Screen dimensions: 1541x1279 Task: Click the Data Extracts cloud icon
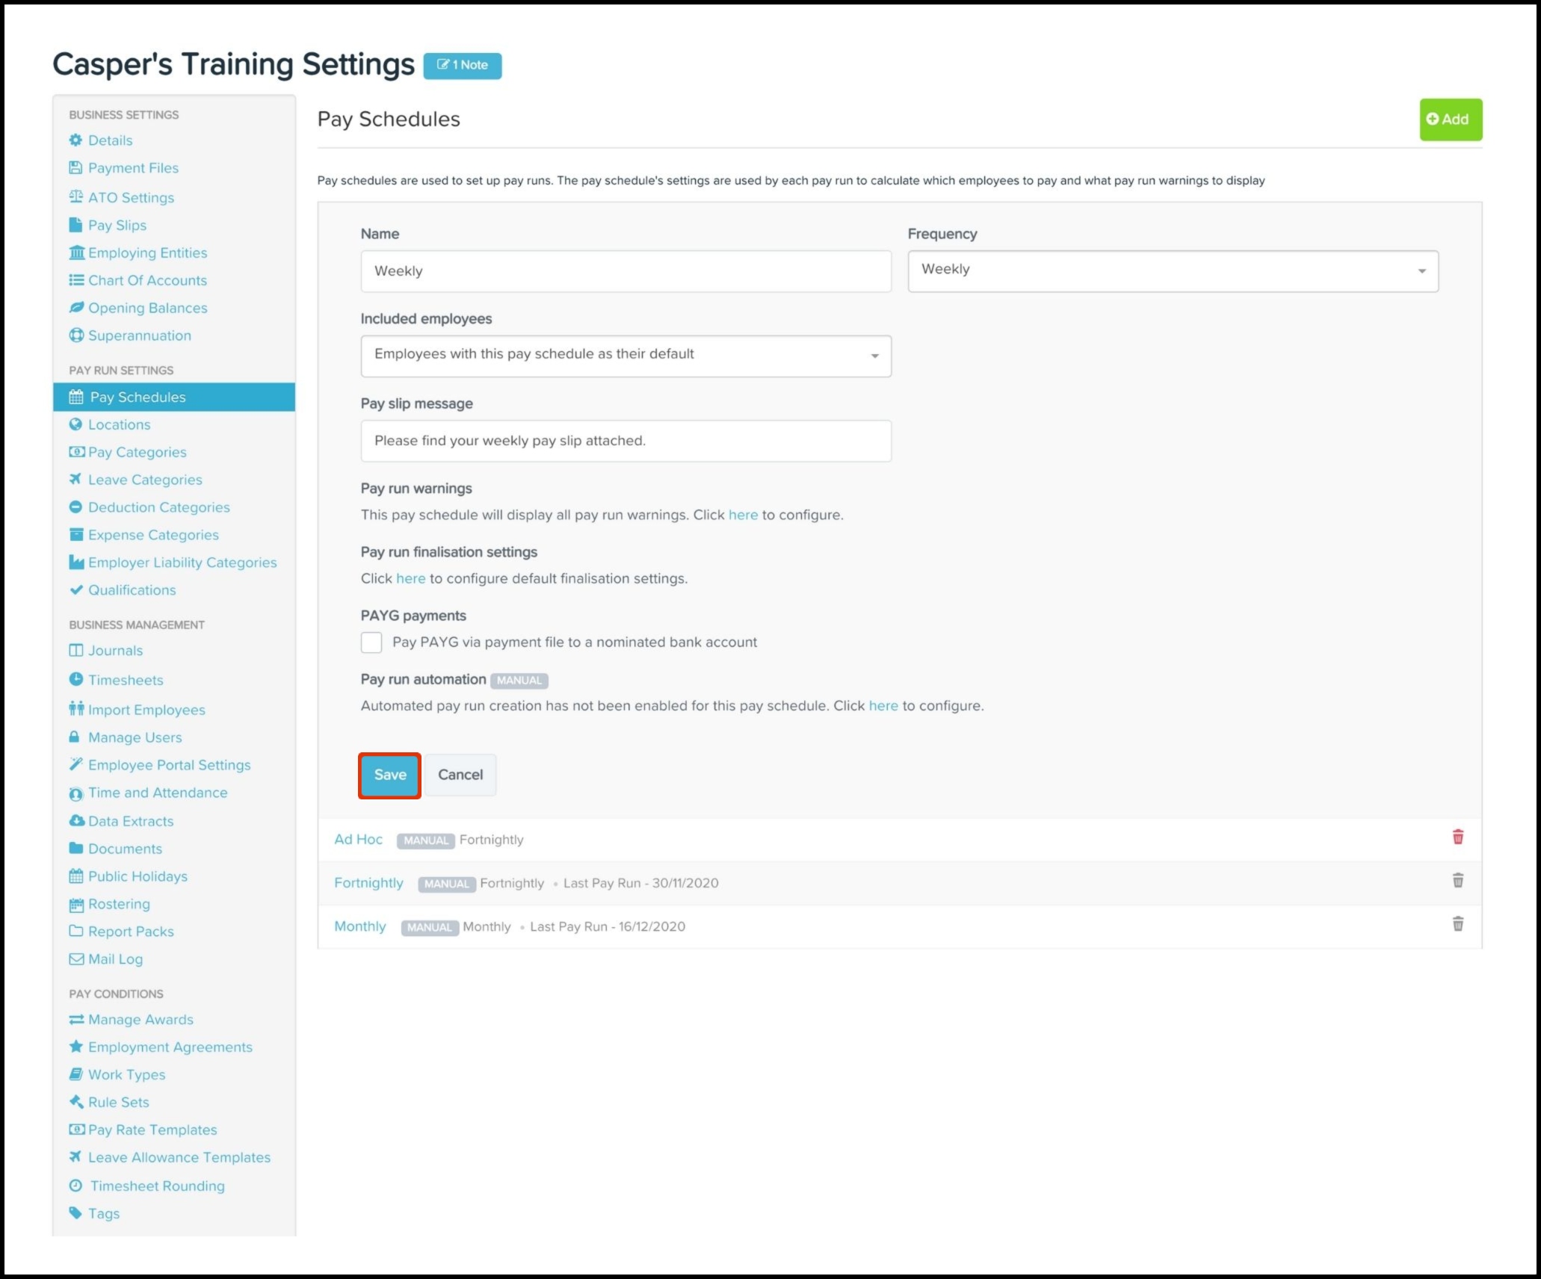coord(76,820)
